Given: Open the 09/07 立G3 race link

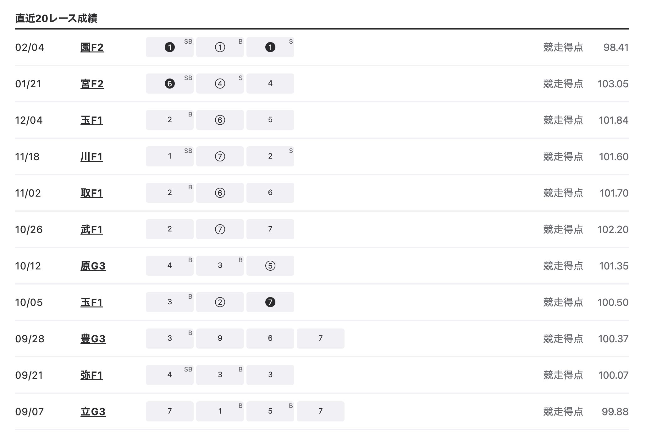Looking at the screenshot, I should tap(93, 412).
